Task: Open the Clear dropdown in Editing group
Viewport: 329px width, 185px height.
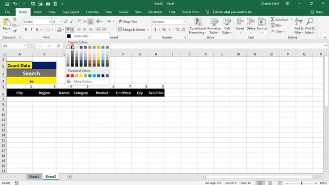Action: coord(278,31)
